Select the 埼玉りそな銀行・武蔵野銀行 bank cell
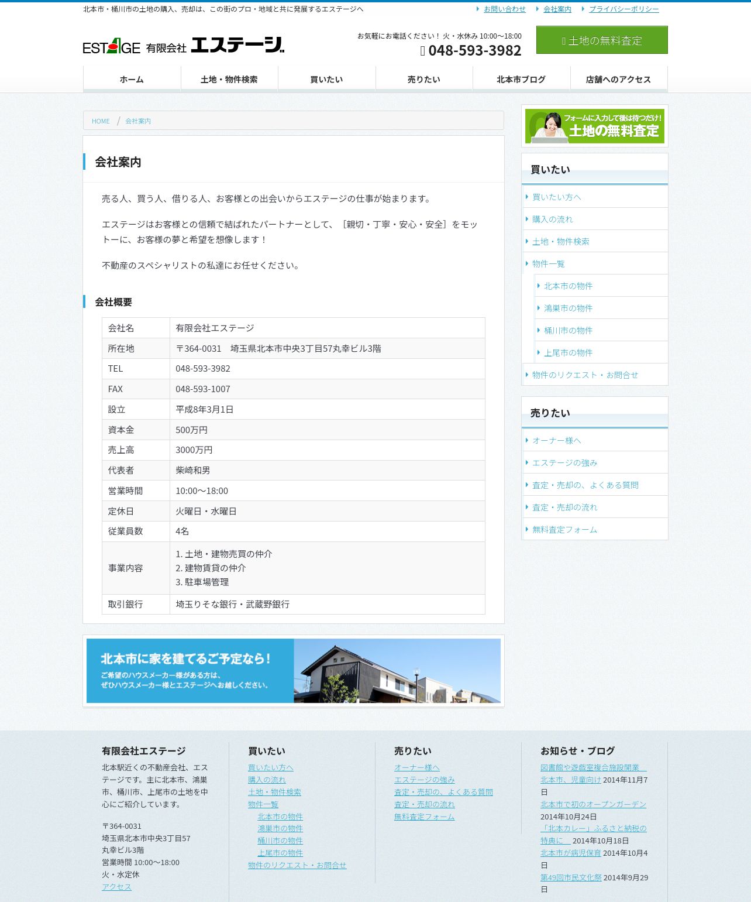The image size is (751, 902). point(327,604)
